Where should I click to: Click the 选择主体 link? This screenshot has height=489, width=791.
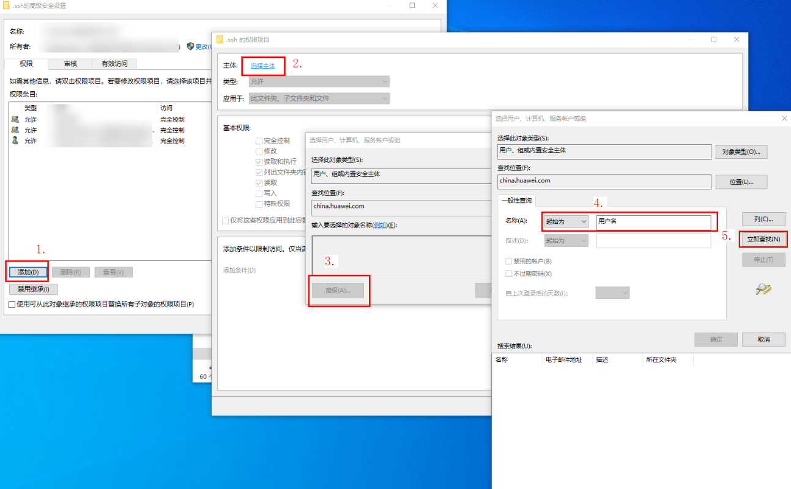[263, 65]
